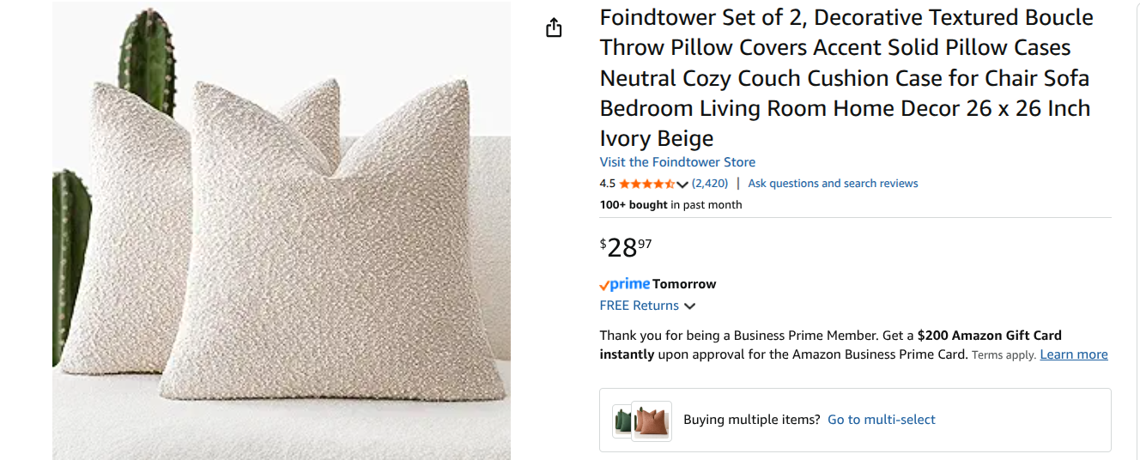1140x460 pixels.
Task: Click the share icon beside product image
Action: click(554, 28)
